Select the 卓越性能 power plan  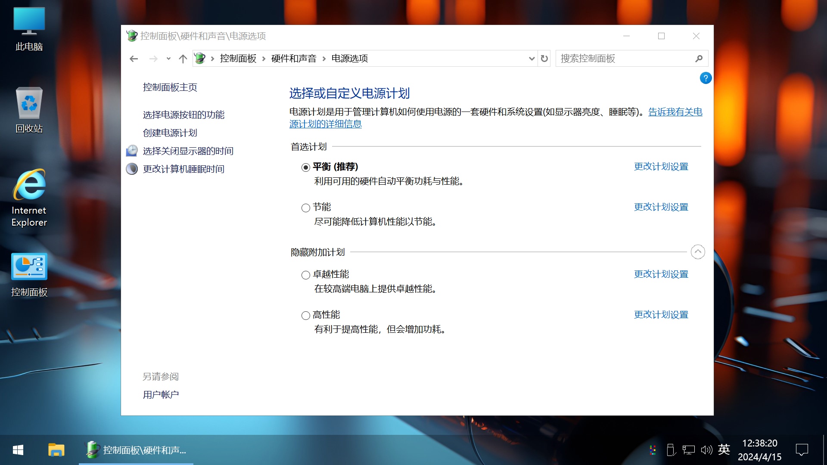pyautogui.click(x=305, y=275)
